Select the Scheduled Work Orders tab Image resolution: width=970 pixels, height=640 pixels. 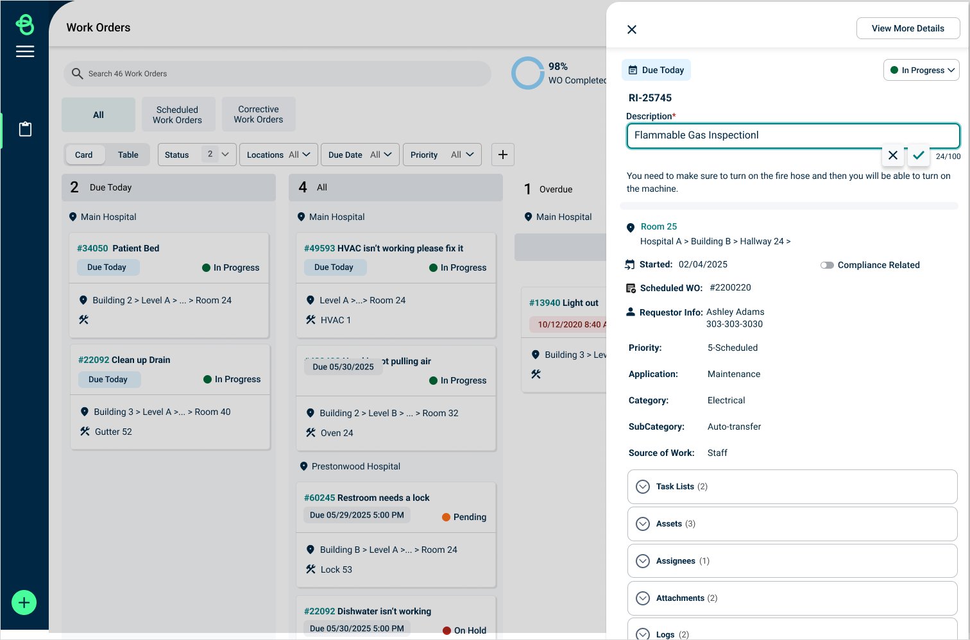coord(177,115)
